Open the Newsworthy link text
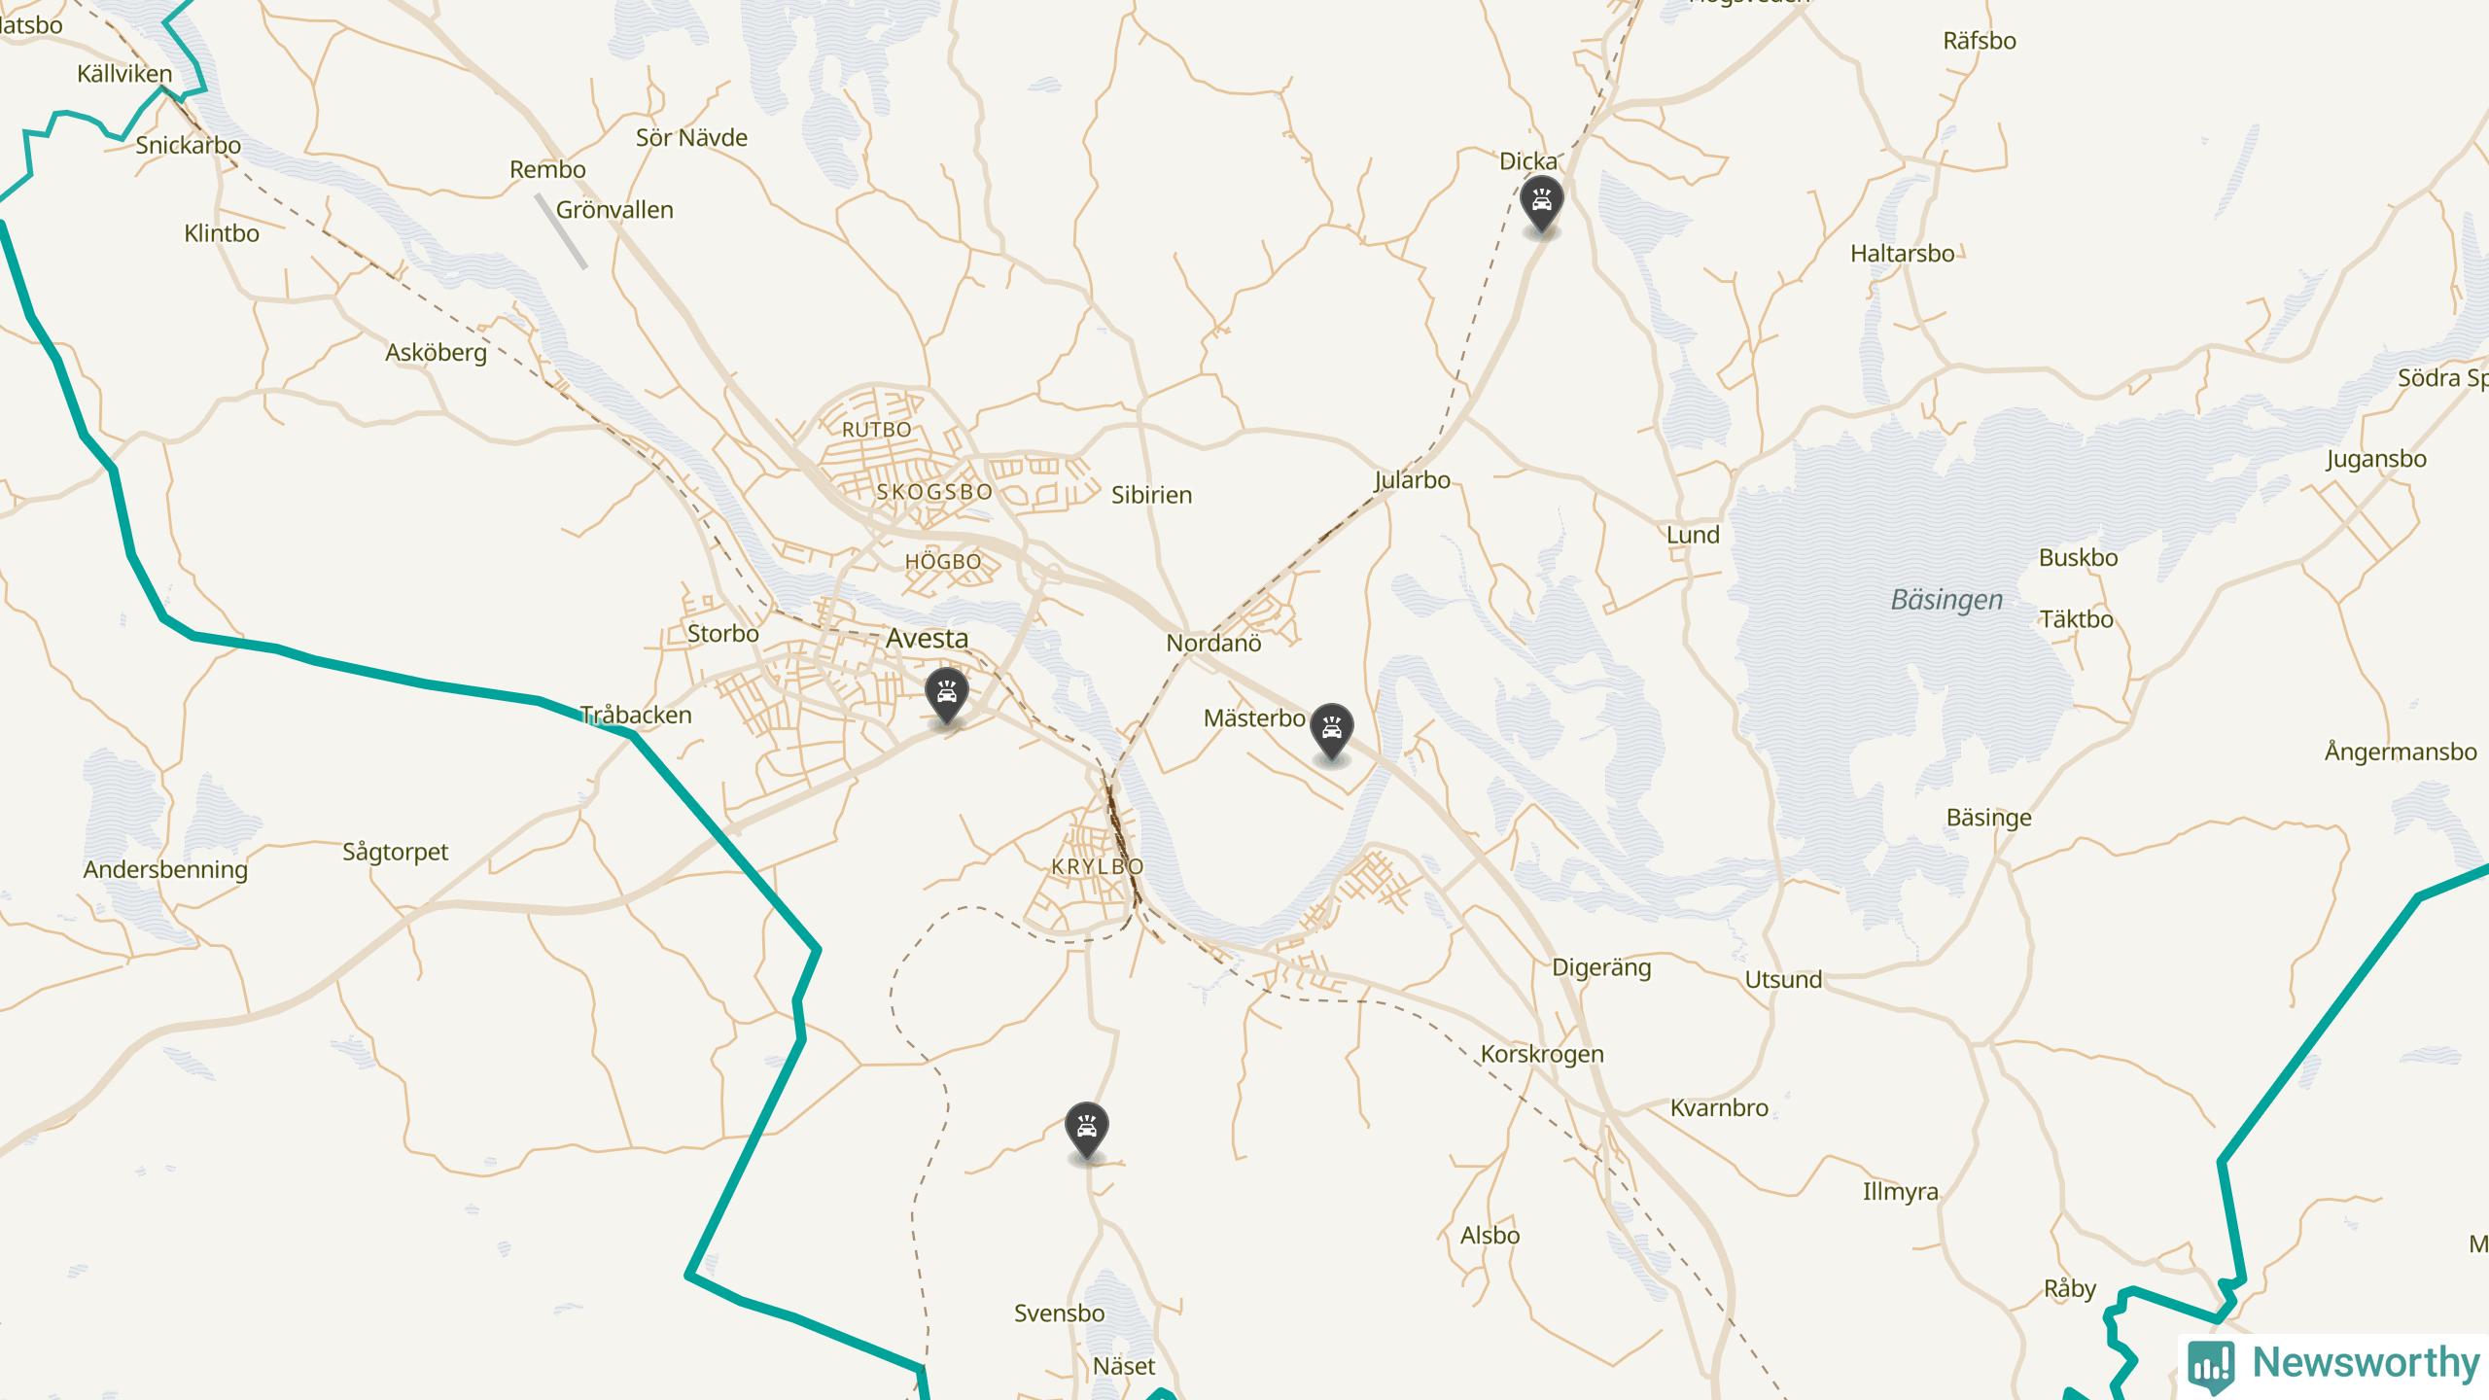2489x1400 pixels. point(2366,1362)
